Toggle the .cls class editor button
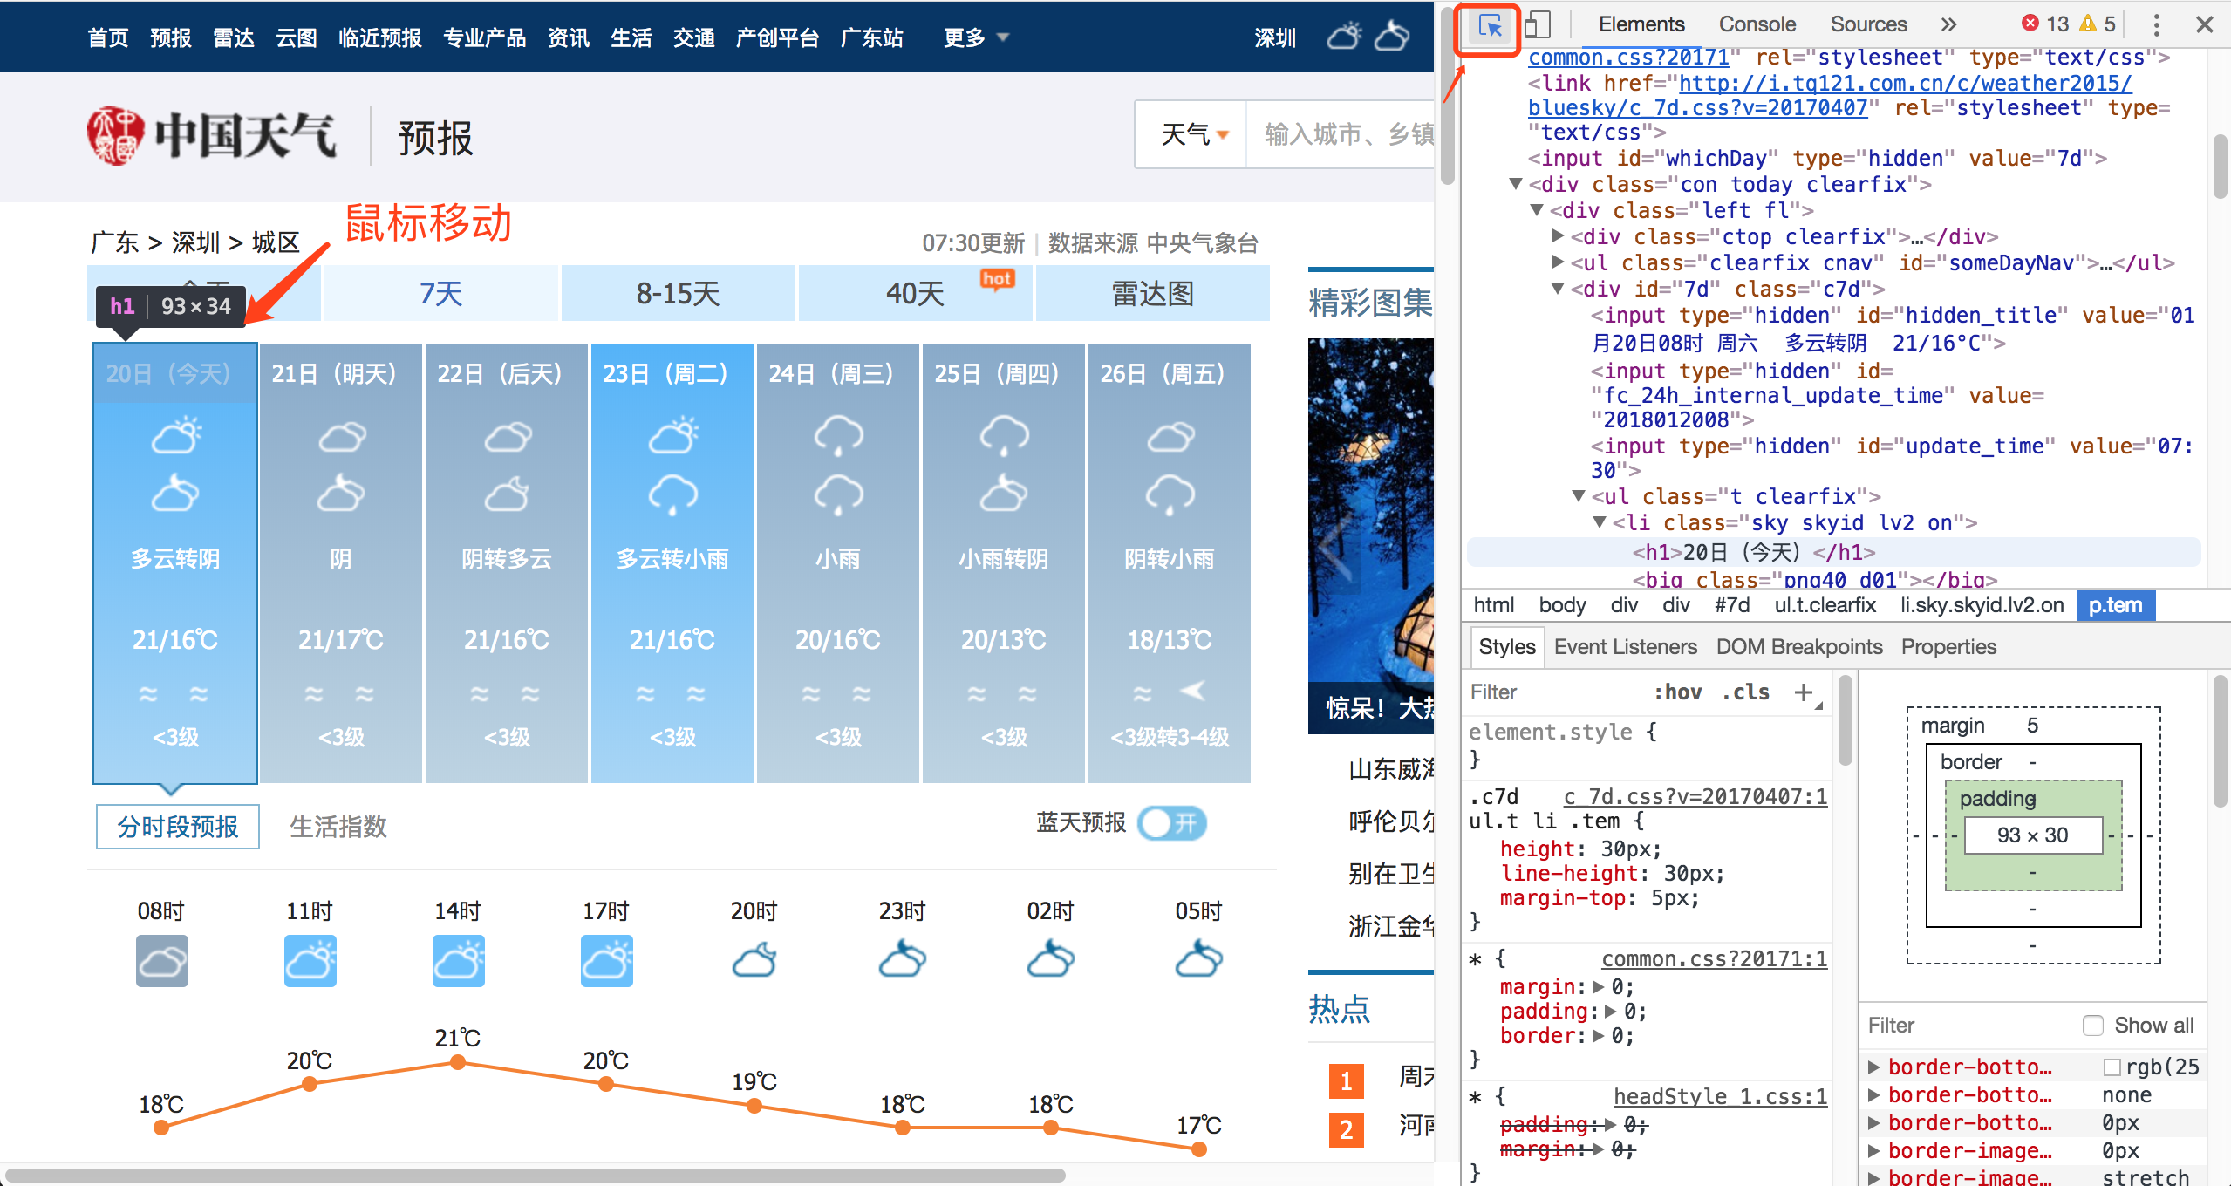Image resolution: width=2231 pixels, height=1186 pixels. [x=1745, y=692]
